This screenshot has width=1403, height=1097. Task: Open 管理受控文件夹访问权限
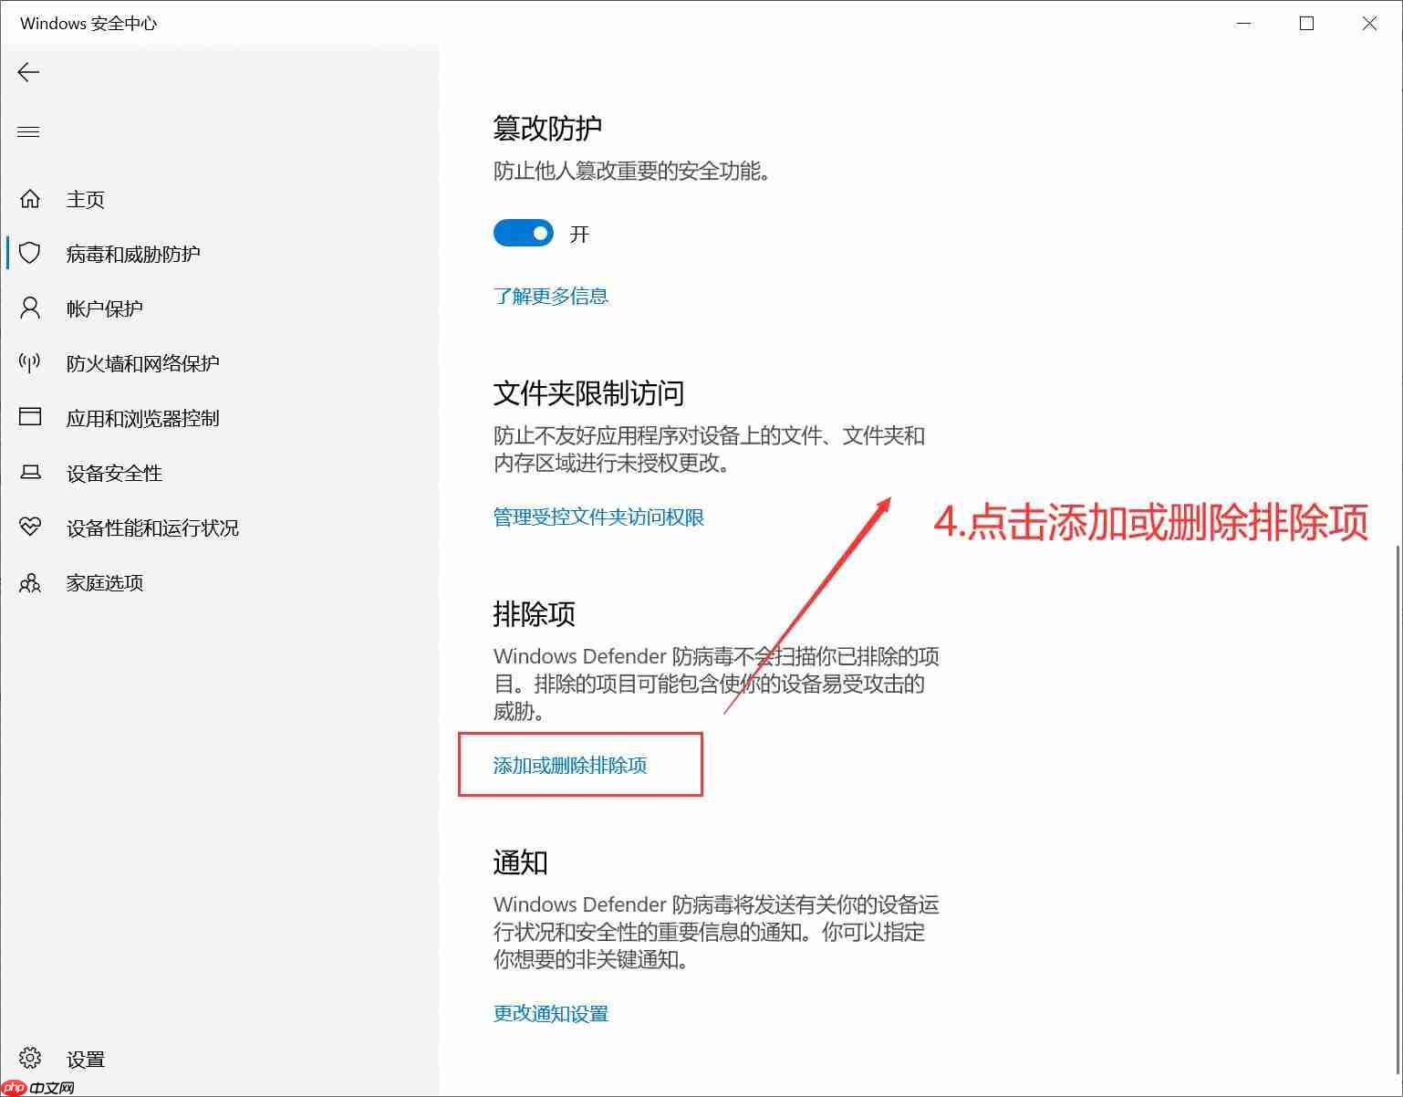(598, 517)
